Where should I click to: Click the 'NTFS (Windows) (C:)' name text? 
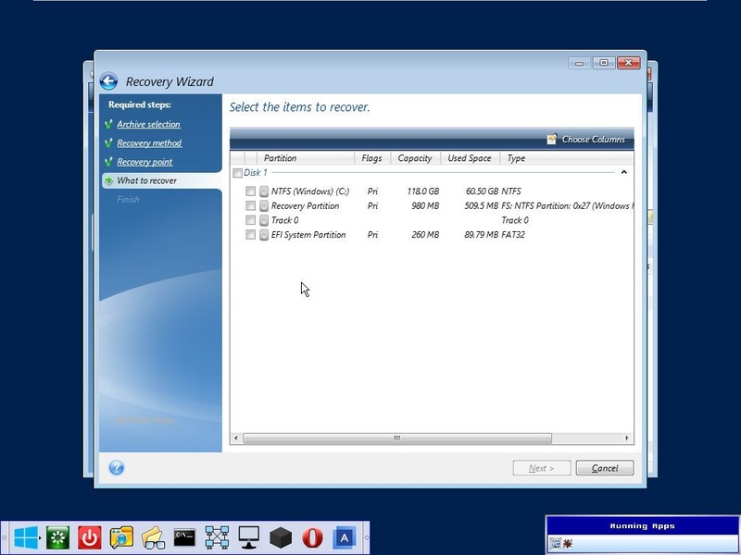[310, 191]
